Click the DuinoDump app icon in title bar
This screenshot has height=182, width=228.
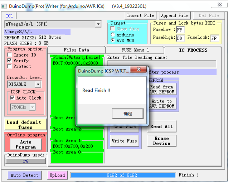pos(4,6)
